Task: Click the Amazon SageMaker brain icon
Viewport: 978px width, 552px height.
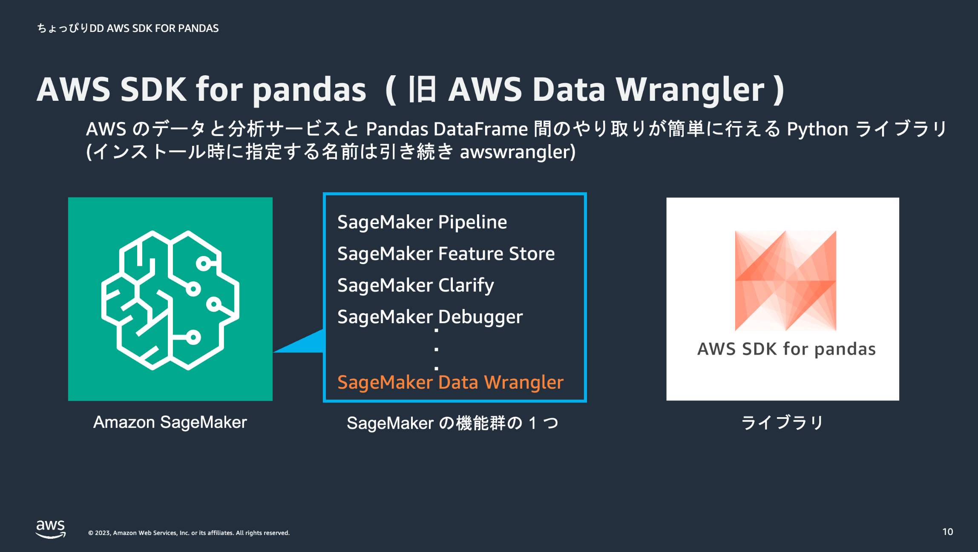Action: coord(170,299)
